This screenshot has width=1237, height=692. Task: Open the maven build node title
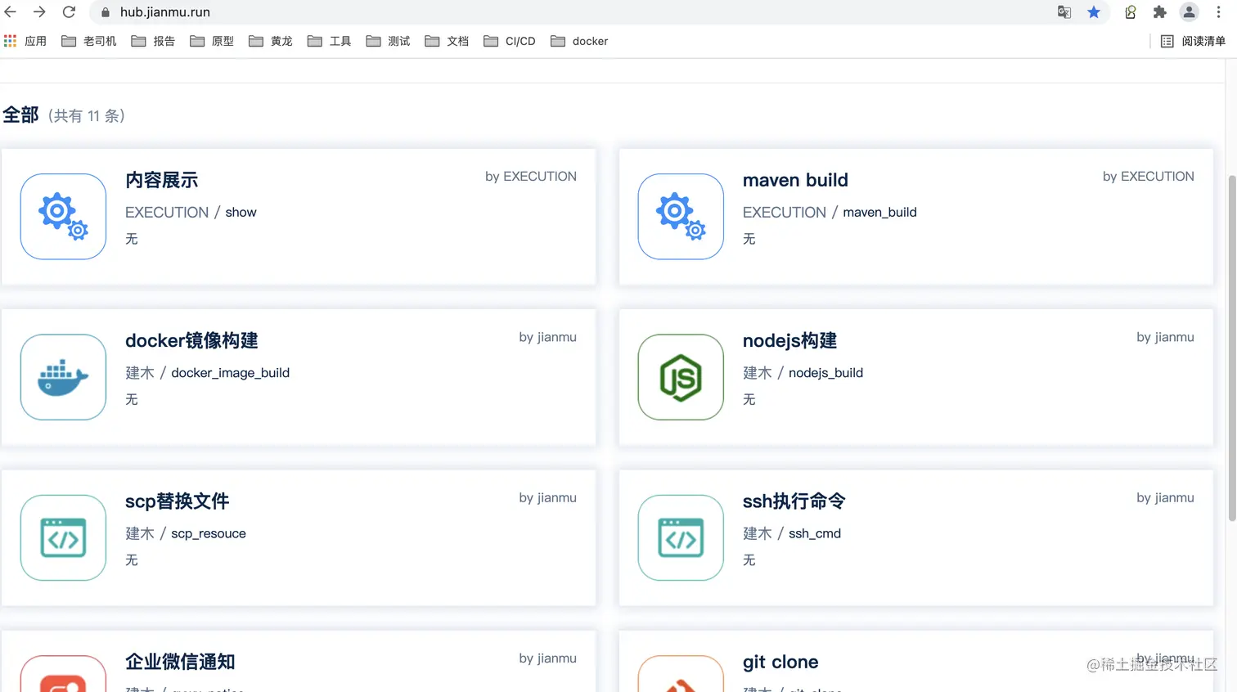795,180
